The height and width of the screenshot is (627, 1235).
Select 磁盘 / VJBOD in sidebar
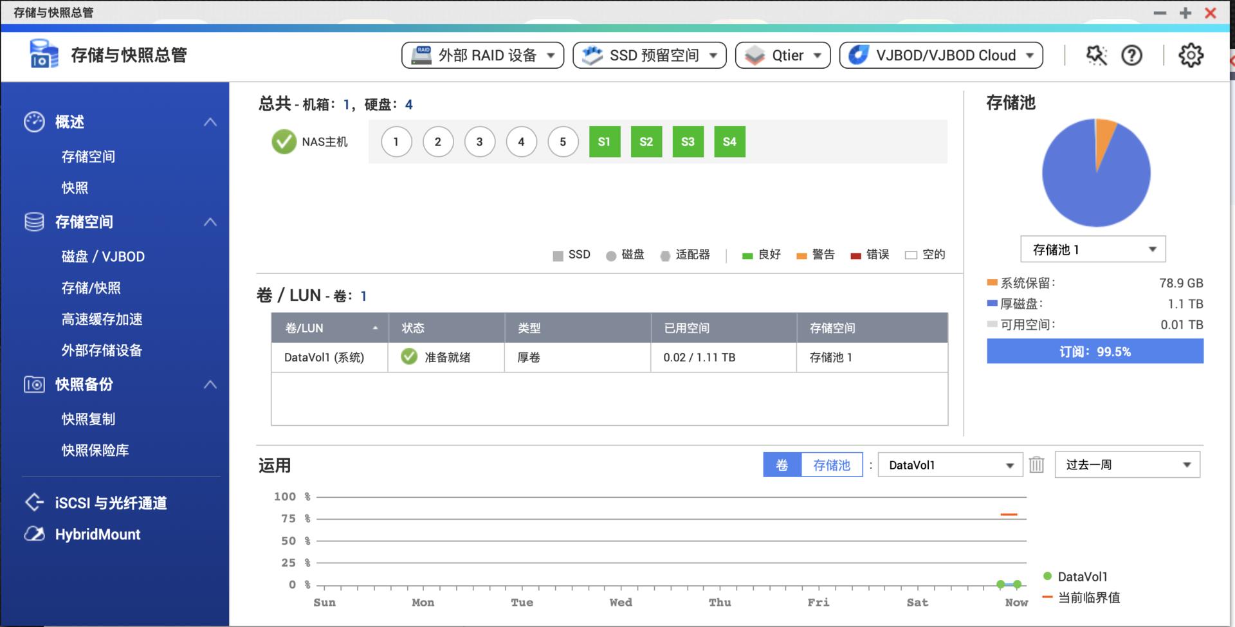[x=104, y=256]
